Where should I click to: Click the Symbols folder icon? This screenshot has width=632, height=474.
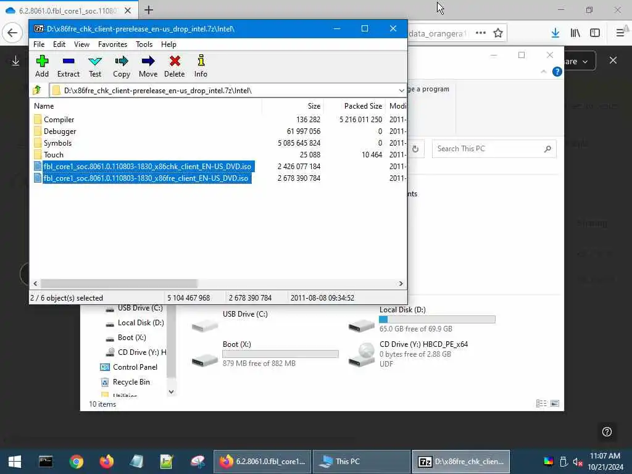point(38,143)
